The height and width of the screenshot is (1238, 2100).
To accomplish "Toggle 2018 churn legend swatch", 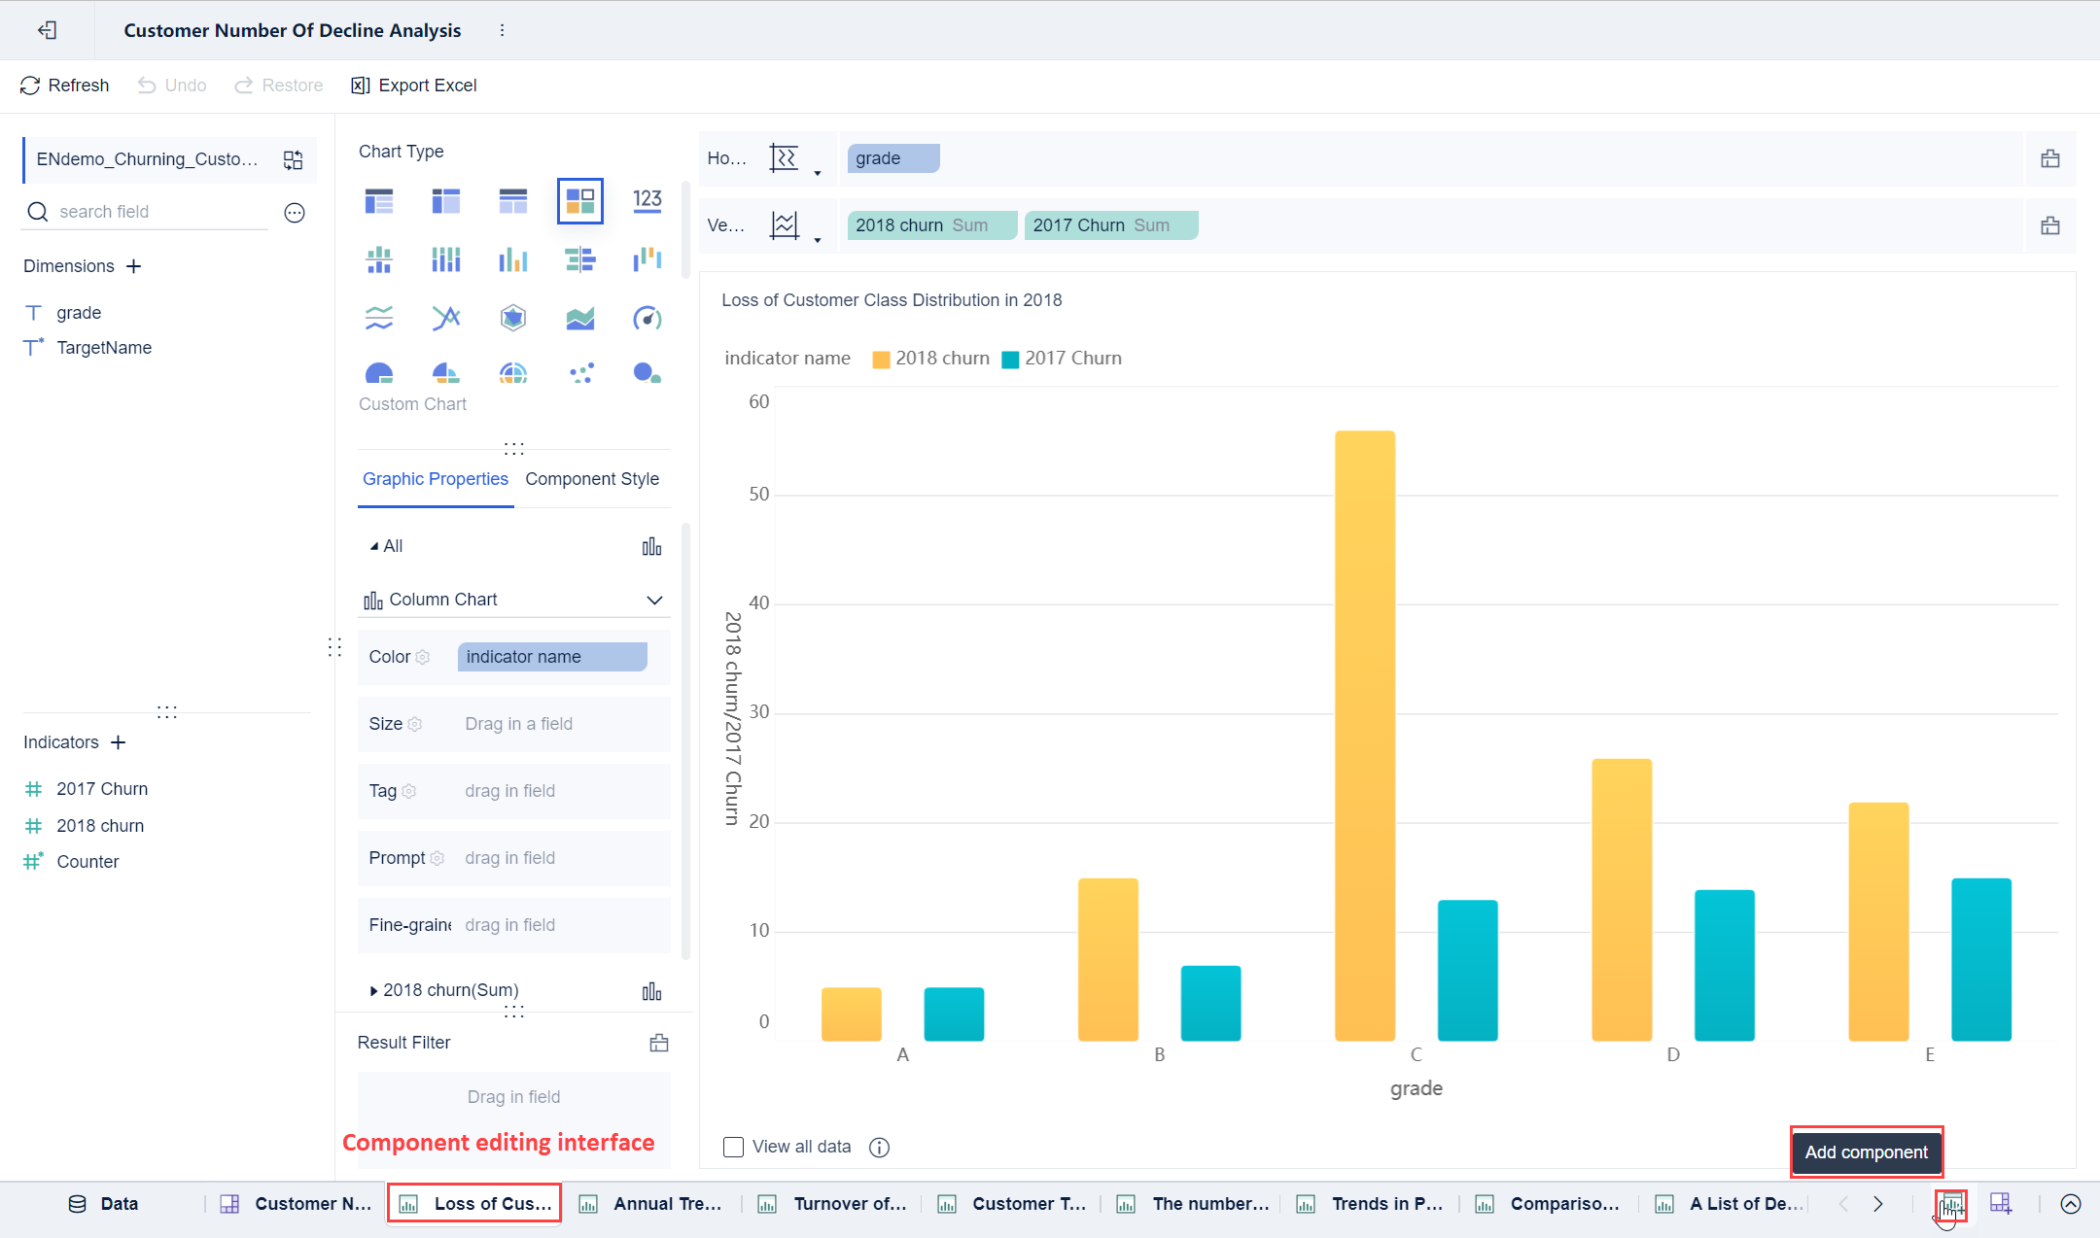I will [881, 359].
